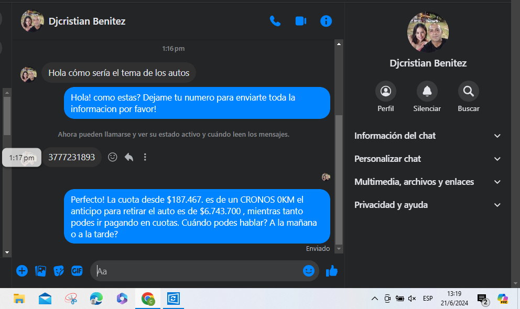
Task: Open Microsoft Edge from the taskbar
Action: tap(96, 299)
